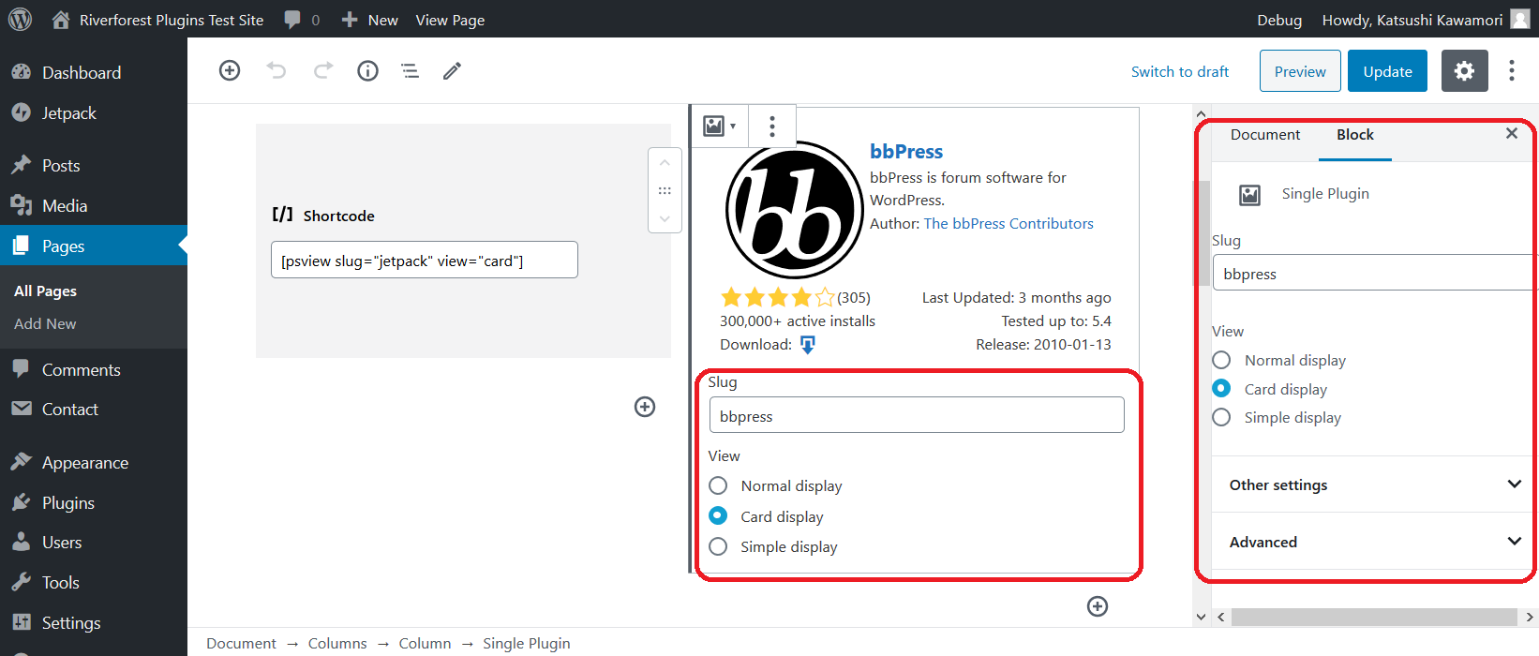
Task: Change block type via Single Plugin icon
Action: coord(719,126)
